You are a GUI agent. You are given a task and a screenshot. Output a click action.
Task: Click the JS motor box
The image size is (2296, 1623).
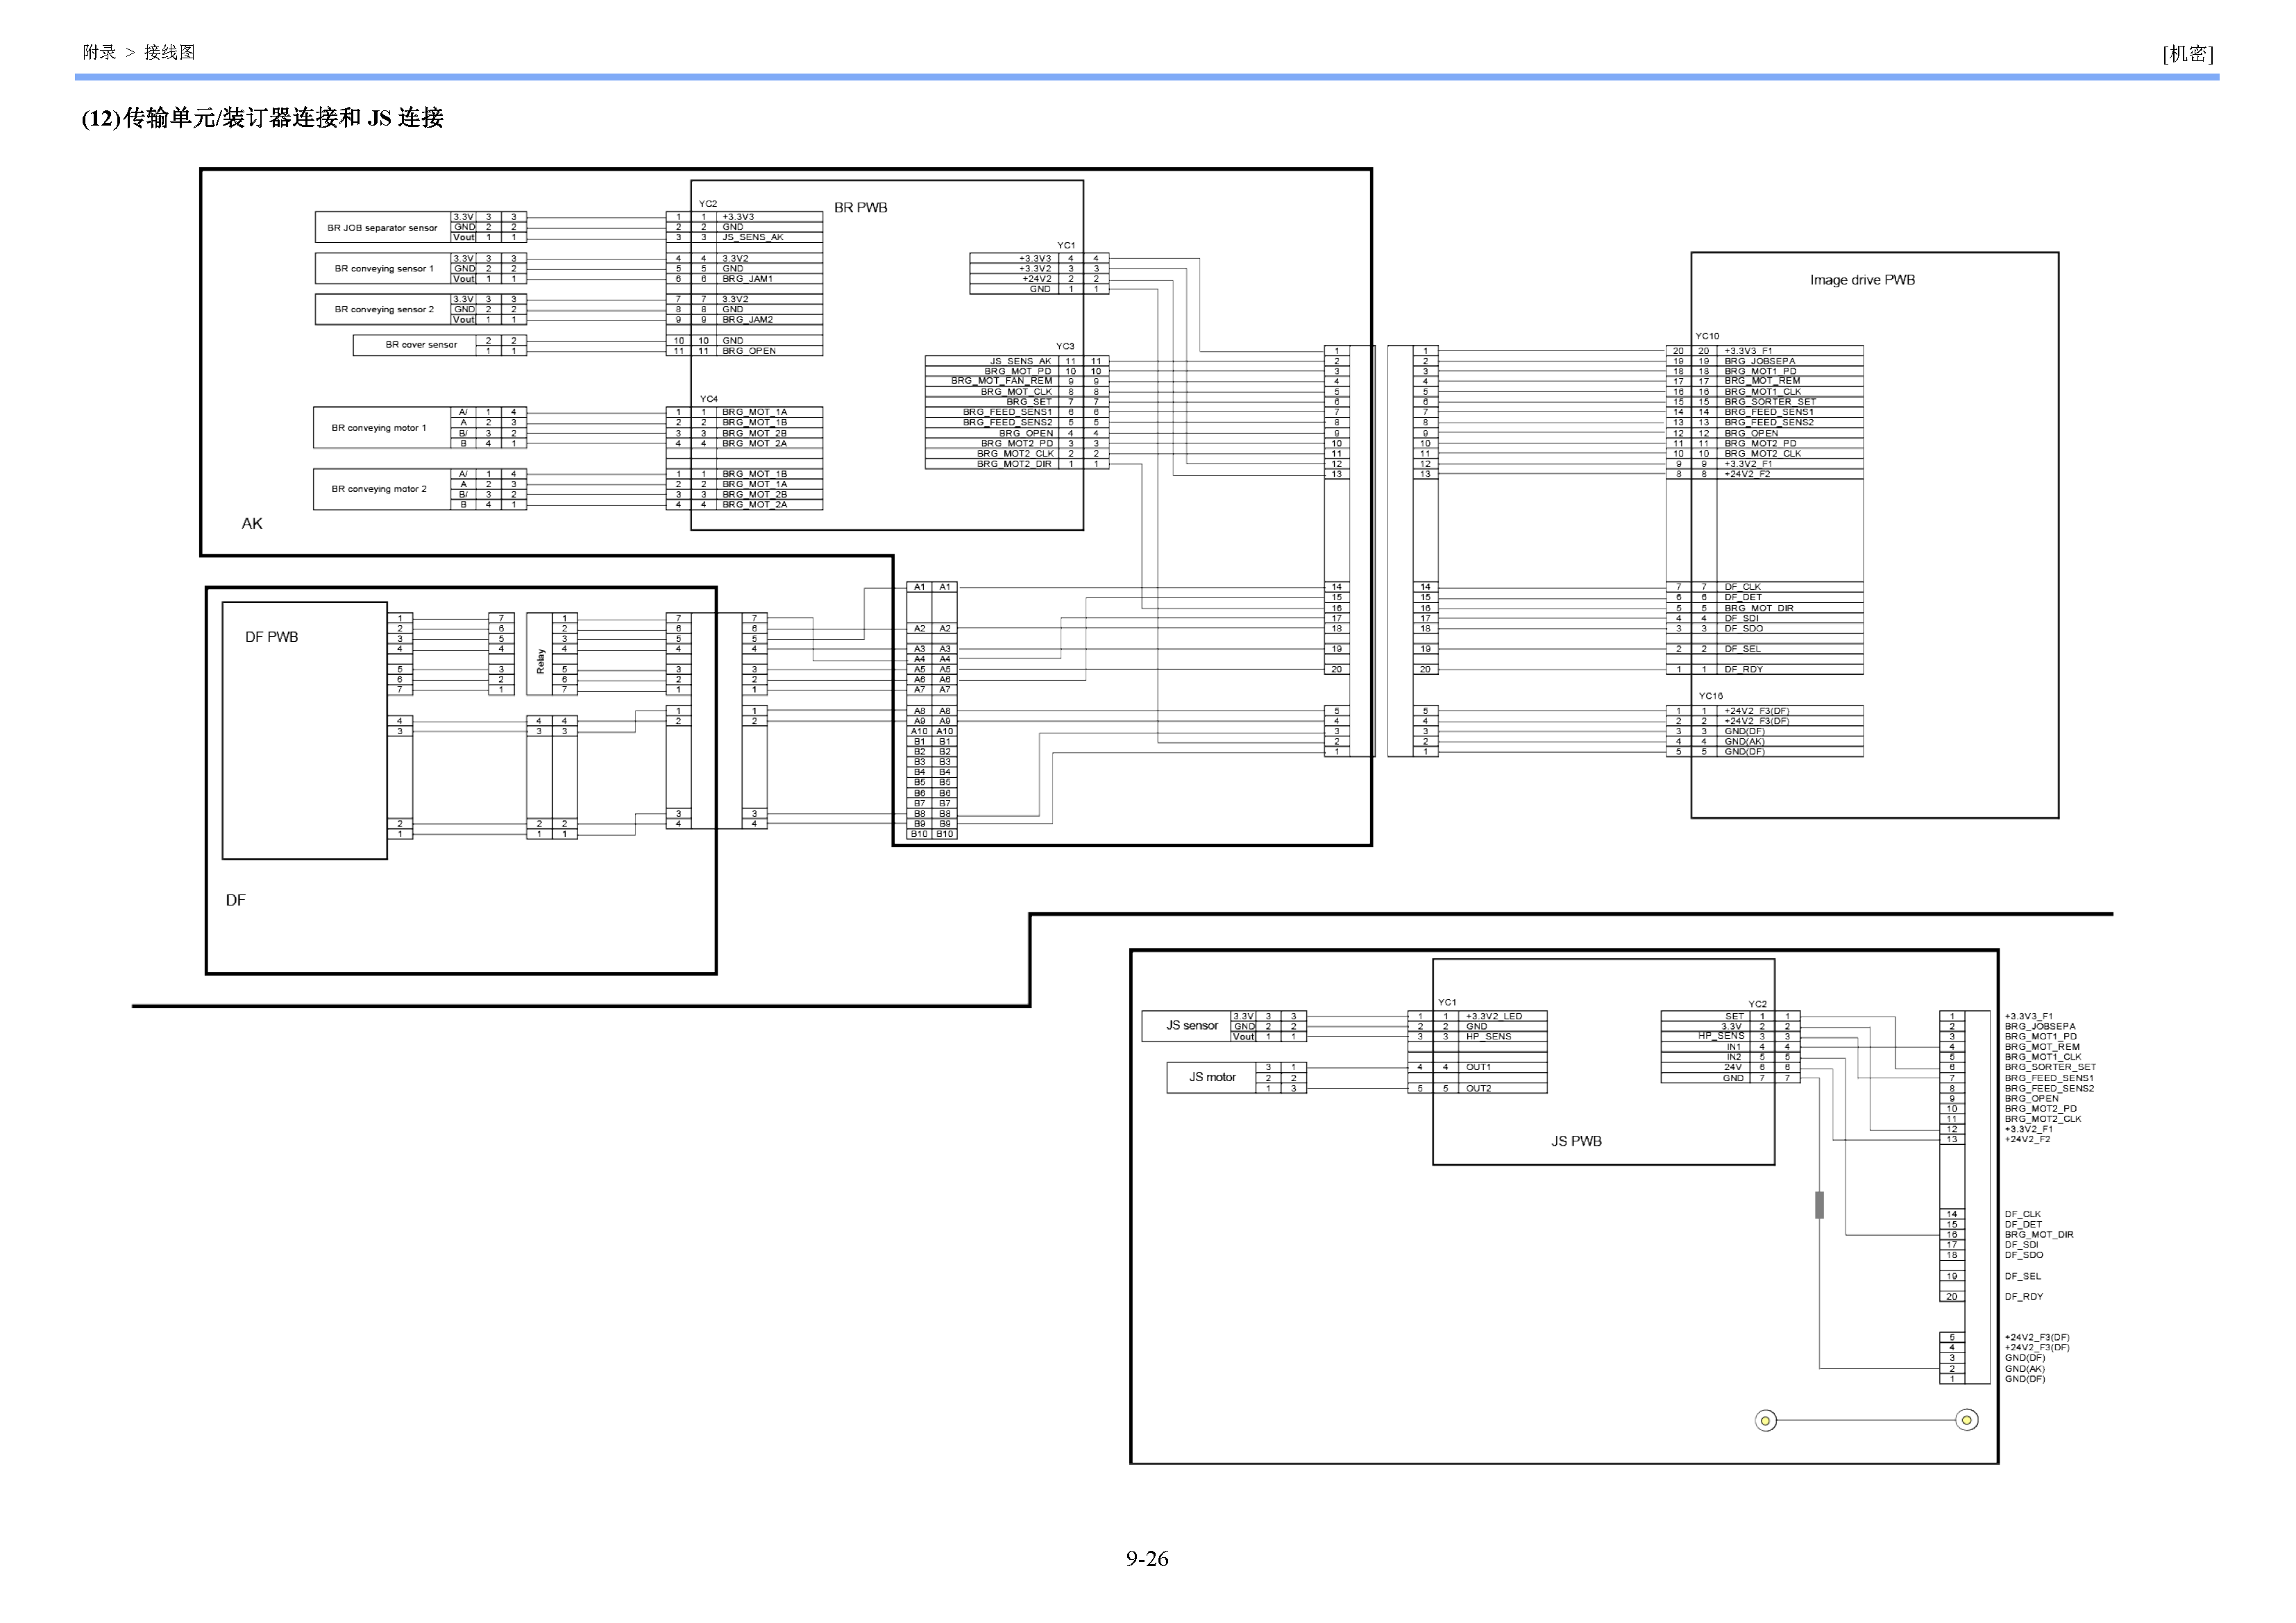[x=1211, y=1077]
